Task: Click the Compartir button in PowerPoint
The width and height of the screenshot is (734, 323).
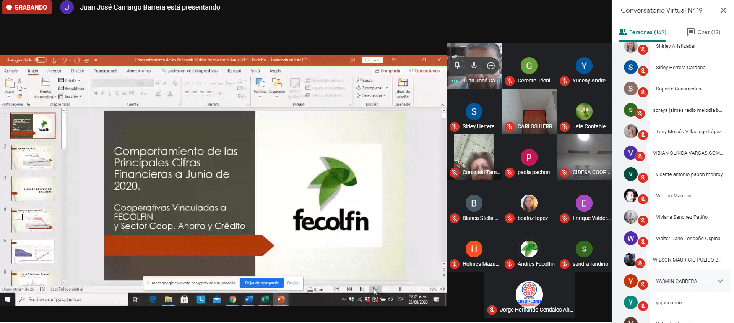Action: [388, 71]
